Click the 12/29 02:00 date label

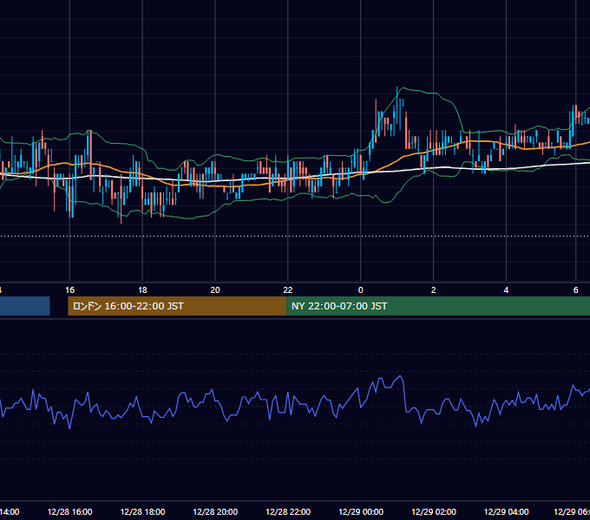[x=434, y=511]
